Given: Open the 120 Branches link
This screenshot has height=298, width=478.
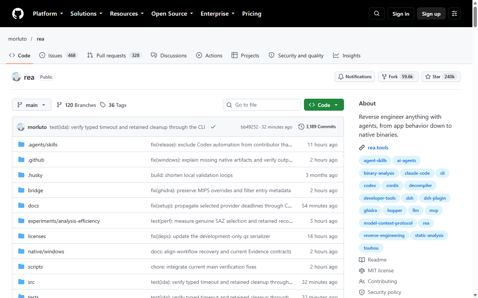Looking at the screenshot, I should 76,105.
